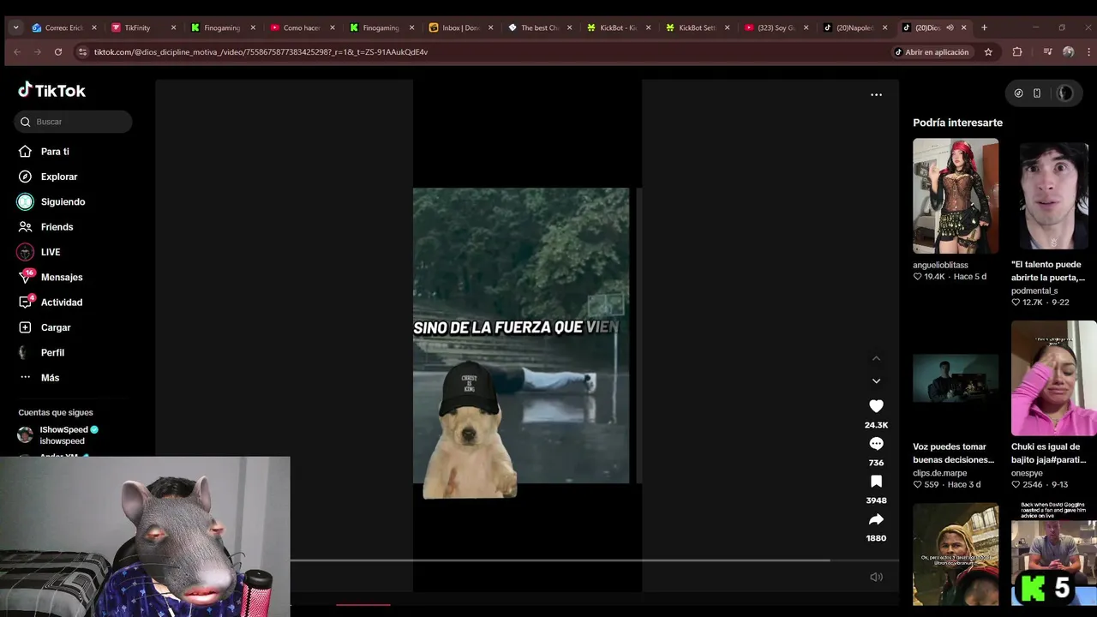View site information icon in address bar
Screen dimensions: 1097x617
click(x=82, y=52)
